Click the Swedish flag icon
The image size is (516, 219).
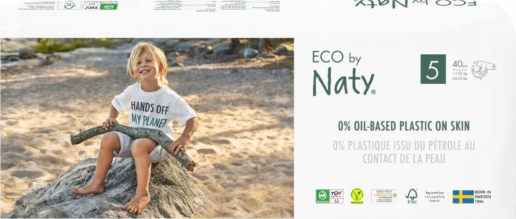[x=463, y=197]
